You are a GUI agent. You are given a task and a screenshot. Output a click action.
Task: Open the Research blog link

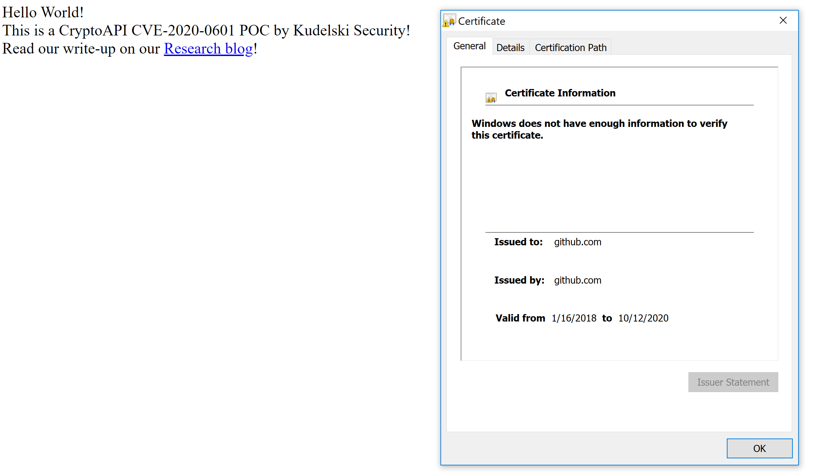tap(208, 49)
